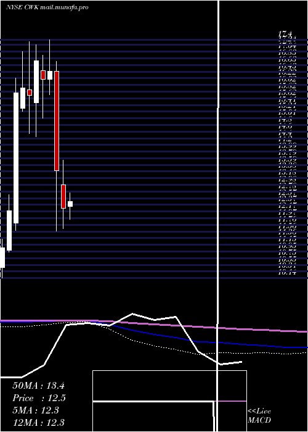Click the NYSE CWK mail.munafa.pro chart title
The height and width of the screenshot is (432, 308).
tap(47, 7)
